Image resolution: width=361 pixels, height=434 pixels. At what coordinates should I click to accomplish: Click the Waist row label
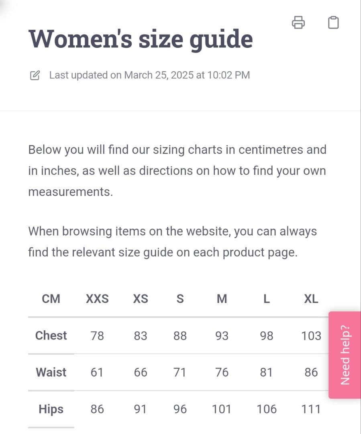51,373
